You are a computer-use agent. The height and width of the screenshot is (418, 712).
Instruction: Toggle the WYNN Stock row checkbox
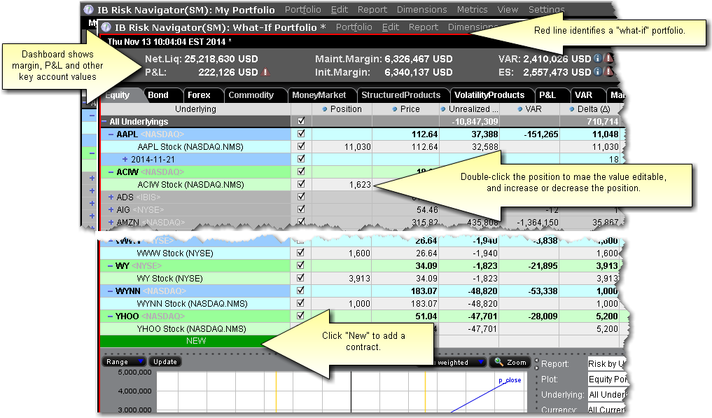tap(301, 303)
